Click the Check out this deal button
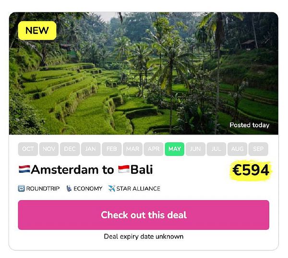288x258 pixels. pyautogui.click(x=144, y=215)
